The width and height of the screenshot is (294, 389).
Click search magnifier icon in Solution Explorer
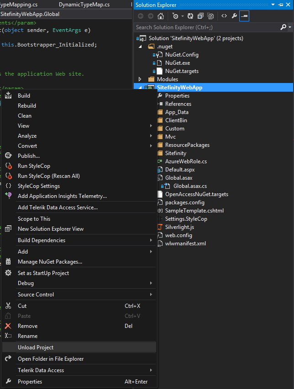point(283,27)
